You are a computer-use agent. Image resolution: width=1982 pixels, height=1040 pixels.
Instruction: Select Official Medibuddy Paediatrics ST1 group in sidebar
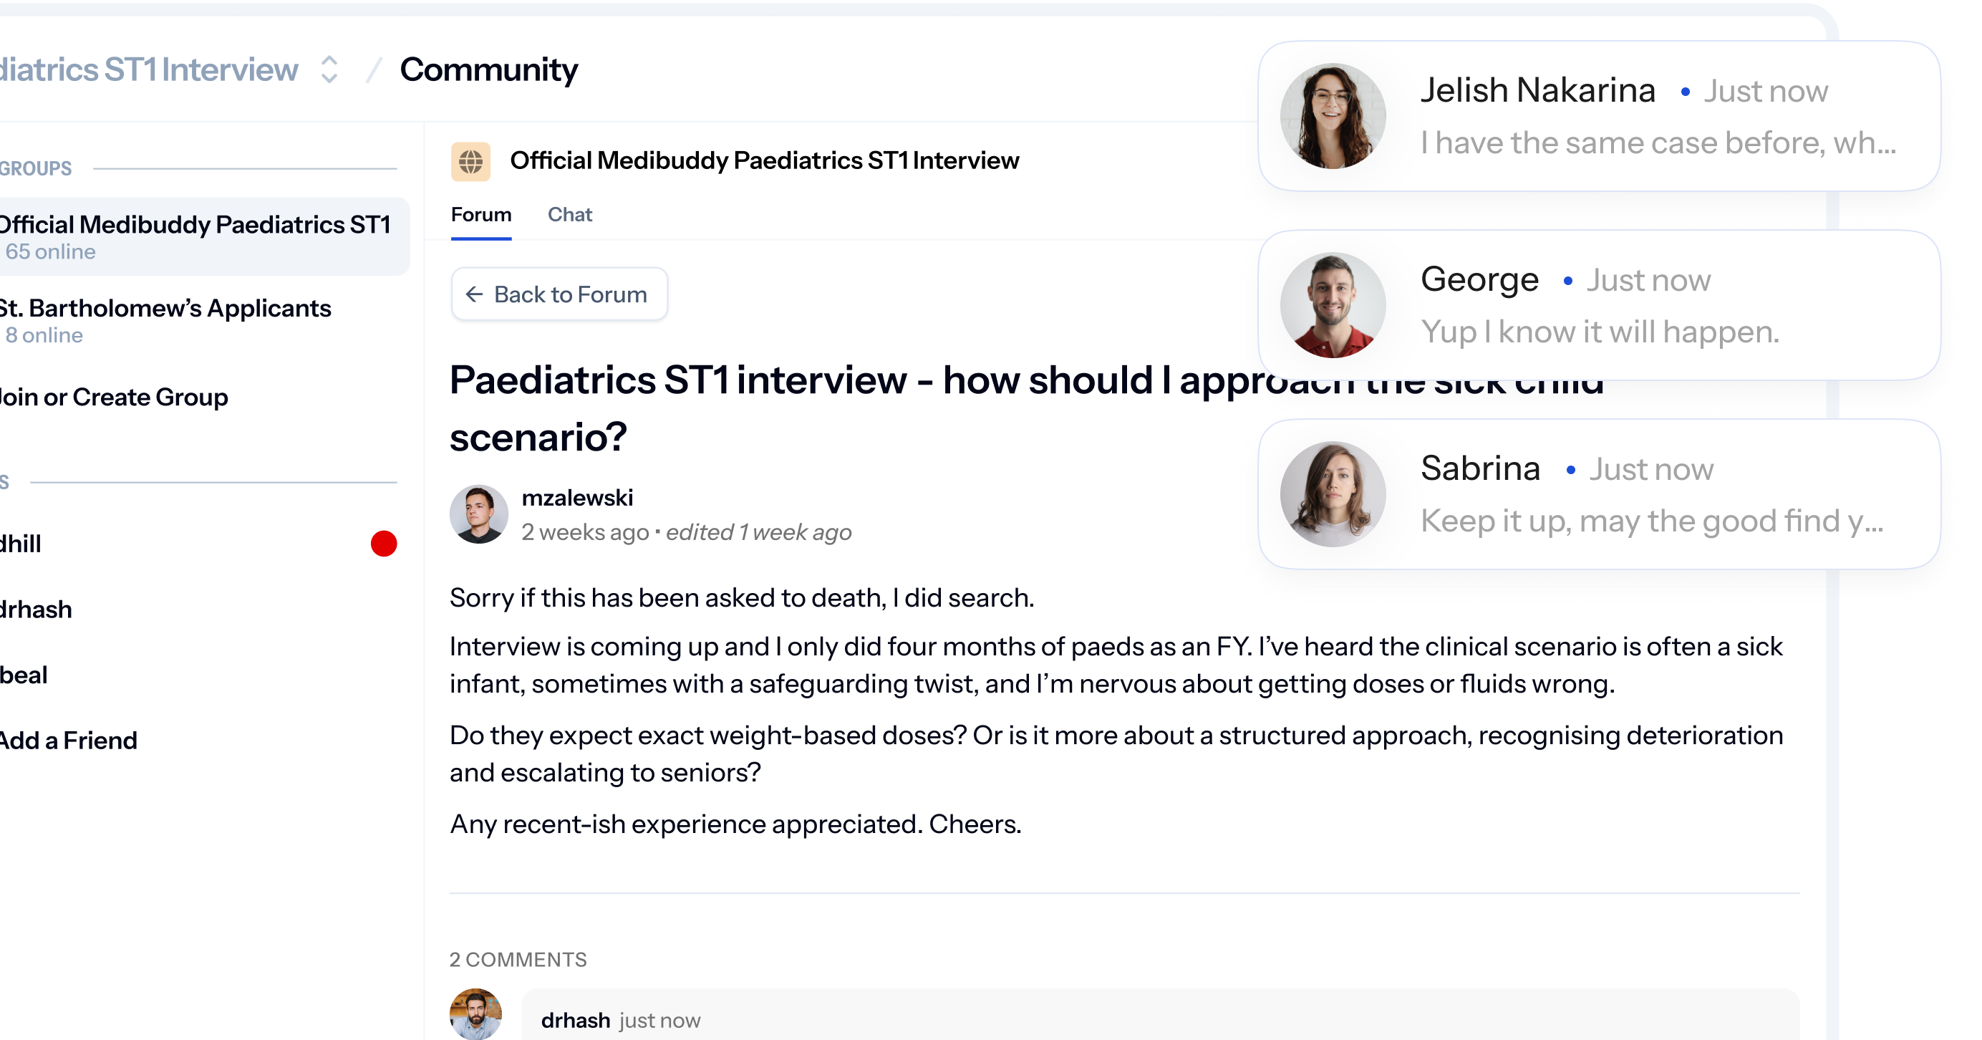tap(198, 236)
